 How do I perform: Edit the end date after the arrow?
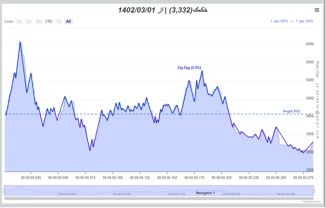304,21
